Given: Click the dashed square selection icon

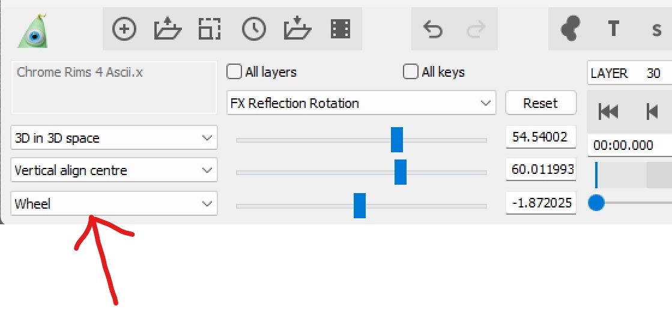Looking at the screenshot, I should 210,29.
